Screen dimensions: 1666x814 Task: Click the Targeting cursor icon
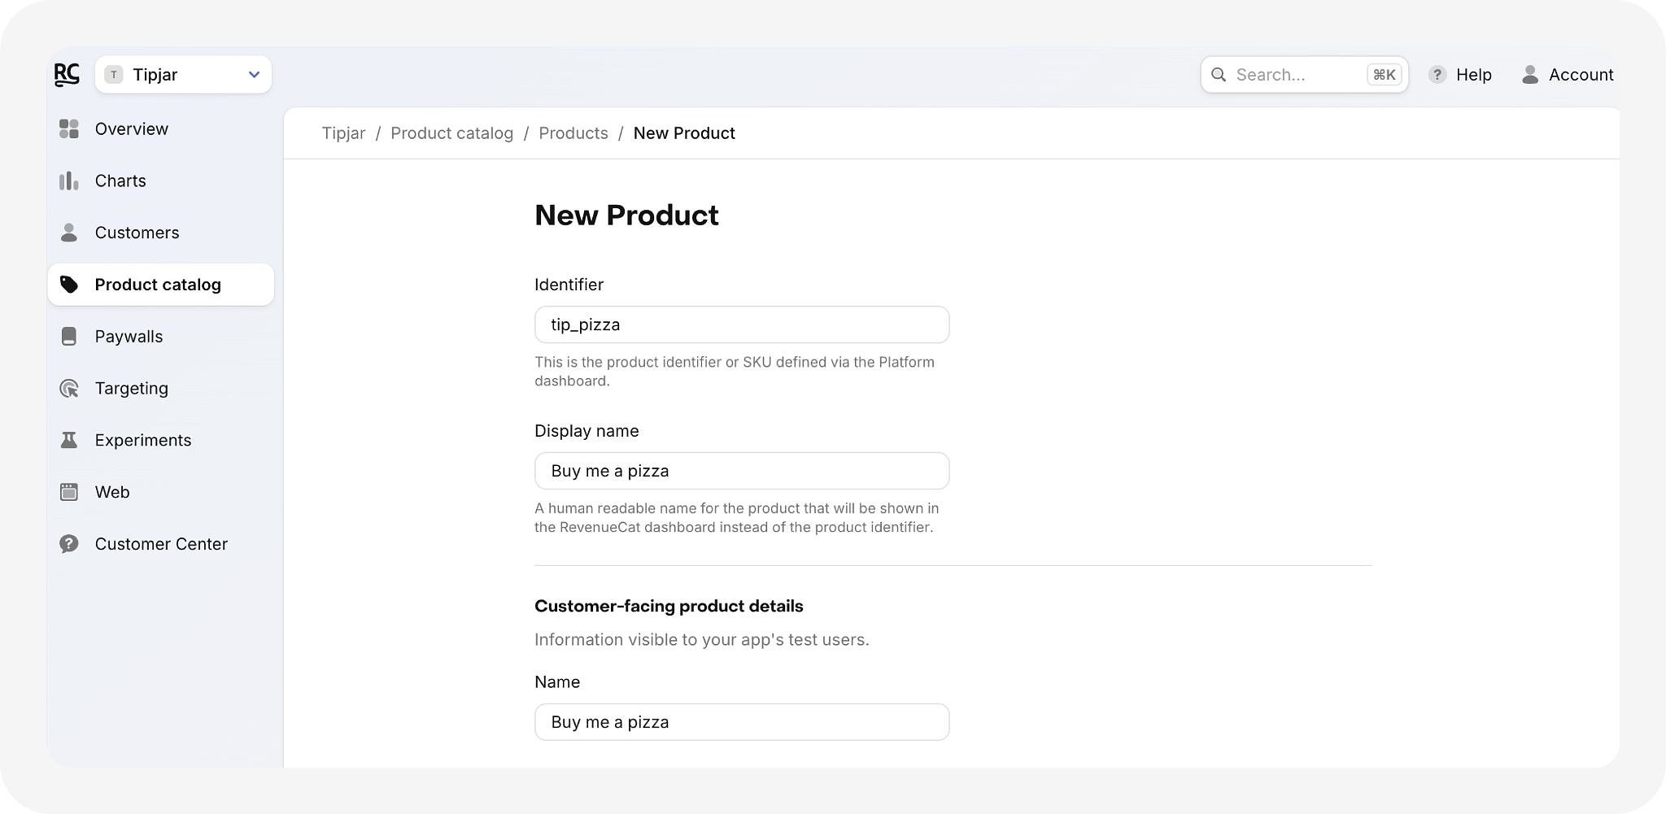coord(69,389)
